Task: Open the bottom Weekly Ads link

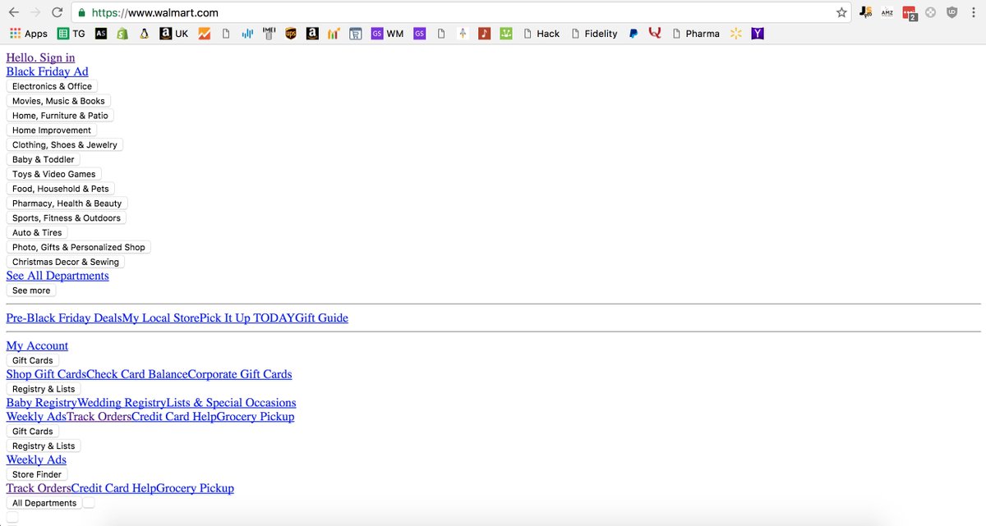Action: pos(36,460)
